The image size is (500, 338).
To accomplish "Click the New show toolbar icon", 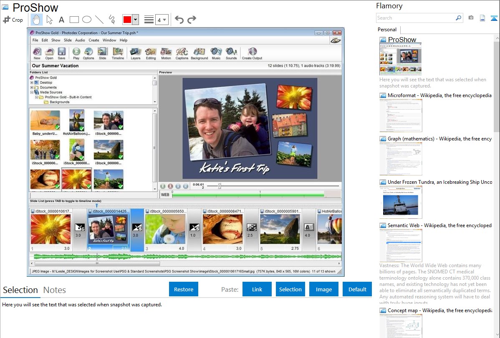I will click(37, 53).
